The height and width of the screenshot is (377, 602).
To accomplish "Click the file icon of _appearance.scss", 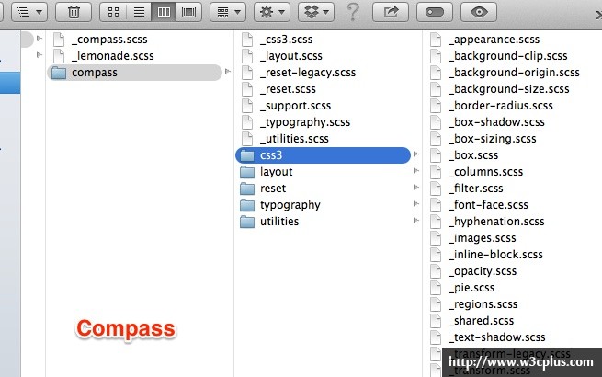I will pos(436,40).
